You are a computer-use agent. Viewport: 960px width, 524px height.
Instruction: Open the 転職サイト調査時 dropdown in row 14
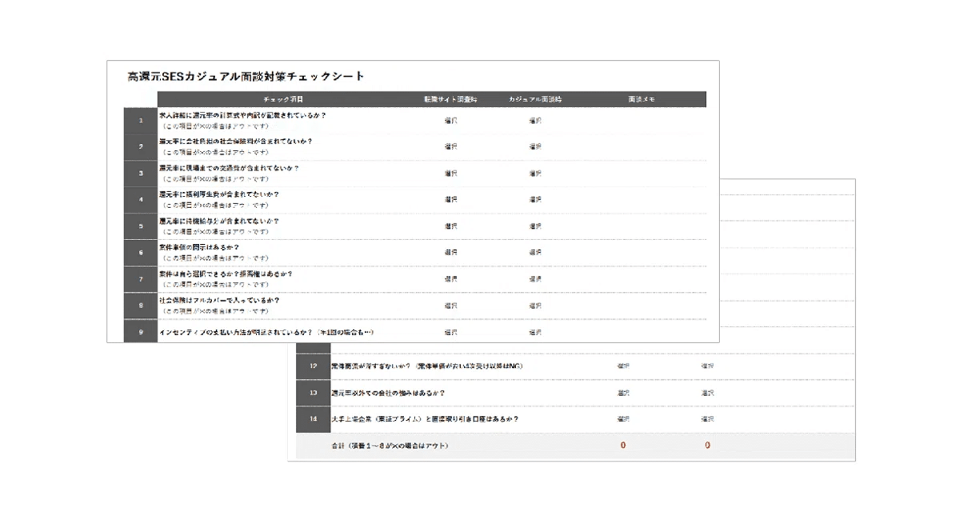623,419
